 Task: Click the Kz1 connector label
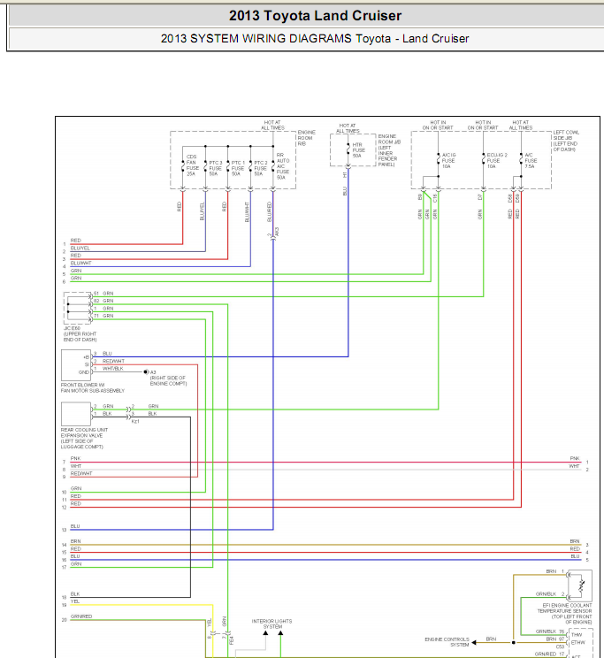click(135, 421)
